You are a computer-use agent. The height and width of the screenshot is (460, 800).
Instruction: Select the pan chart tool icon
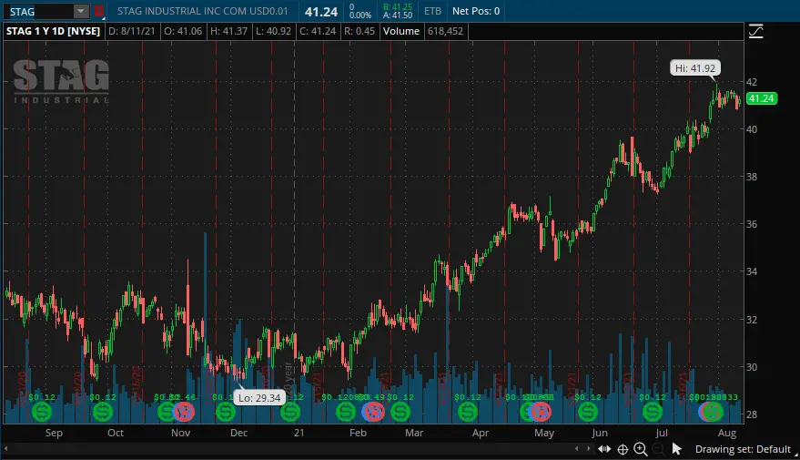(x=604, y=449)
